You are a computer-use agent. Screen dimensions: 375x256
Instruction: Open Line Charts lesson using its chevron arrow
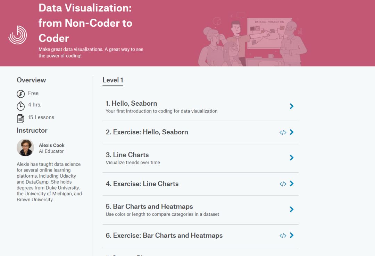pyautogui.click(x=292, y=158)
